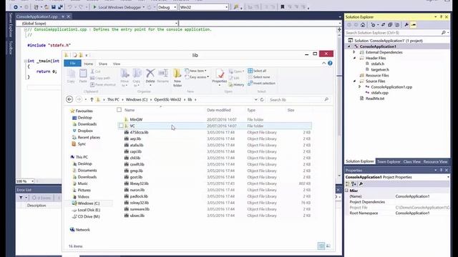
Task: Collapse the Explorer ribbon chevron
Action: coord(323,64)
